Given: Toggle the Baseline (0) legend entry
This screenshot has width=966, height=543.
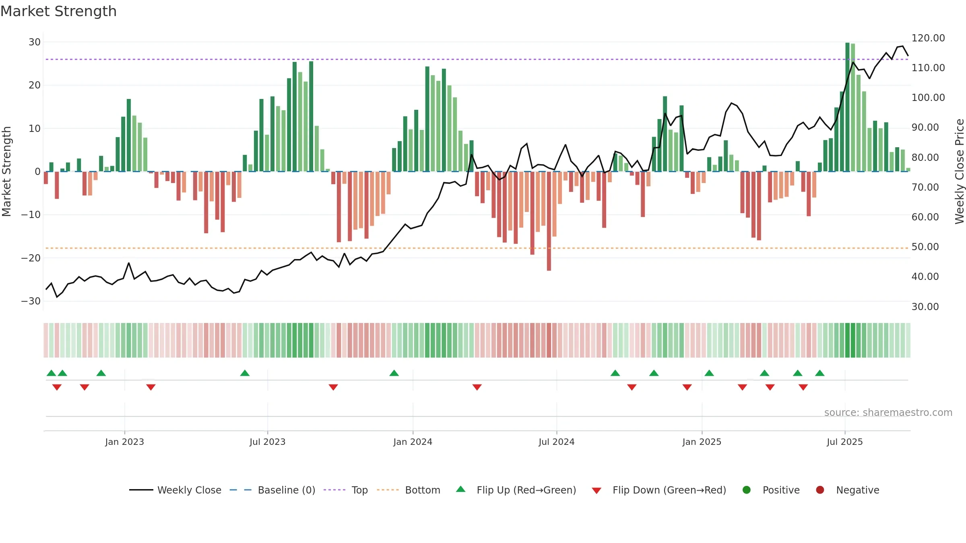Looking at the screenshot, I should point(272,490).
